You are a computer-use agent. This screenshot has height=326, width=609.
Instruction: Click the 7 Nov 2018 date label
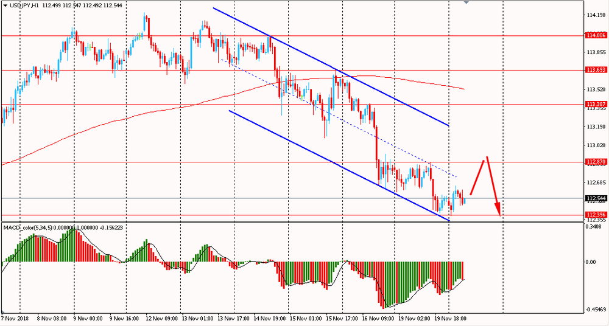coord(13,318)
